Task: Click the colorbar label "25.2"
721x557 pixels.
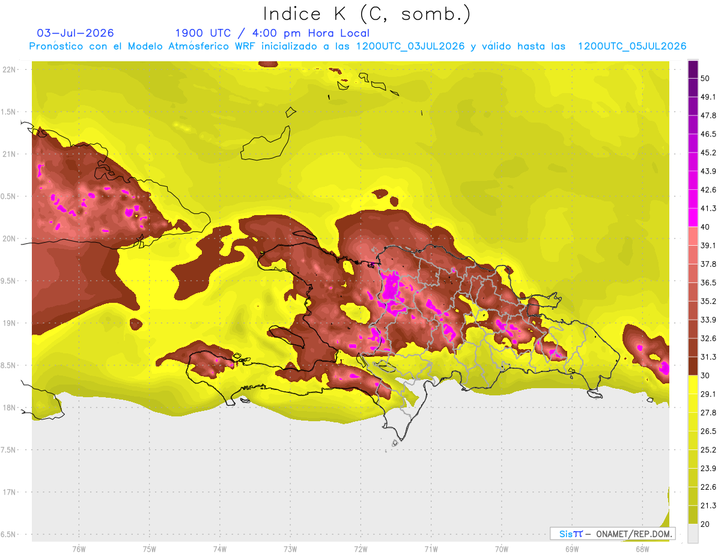Action: (708, 450)
